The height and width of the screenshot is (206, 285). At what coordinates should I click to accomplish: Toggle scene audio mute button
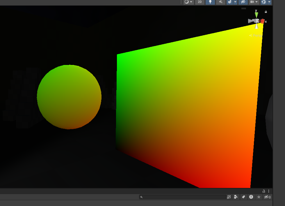(x=221, y=2)
